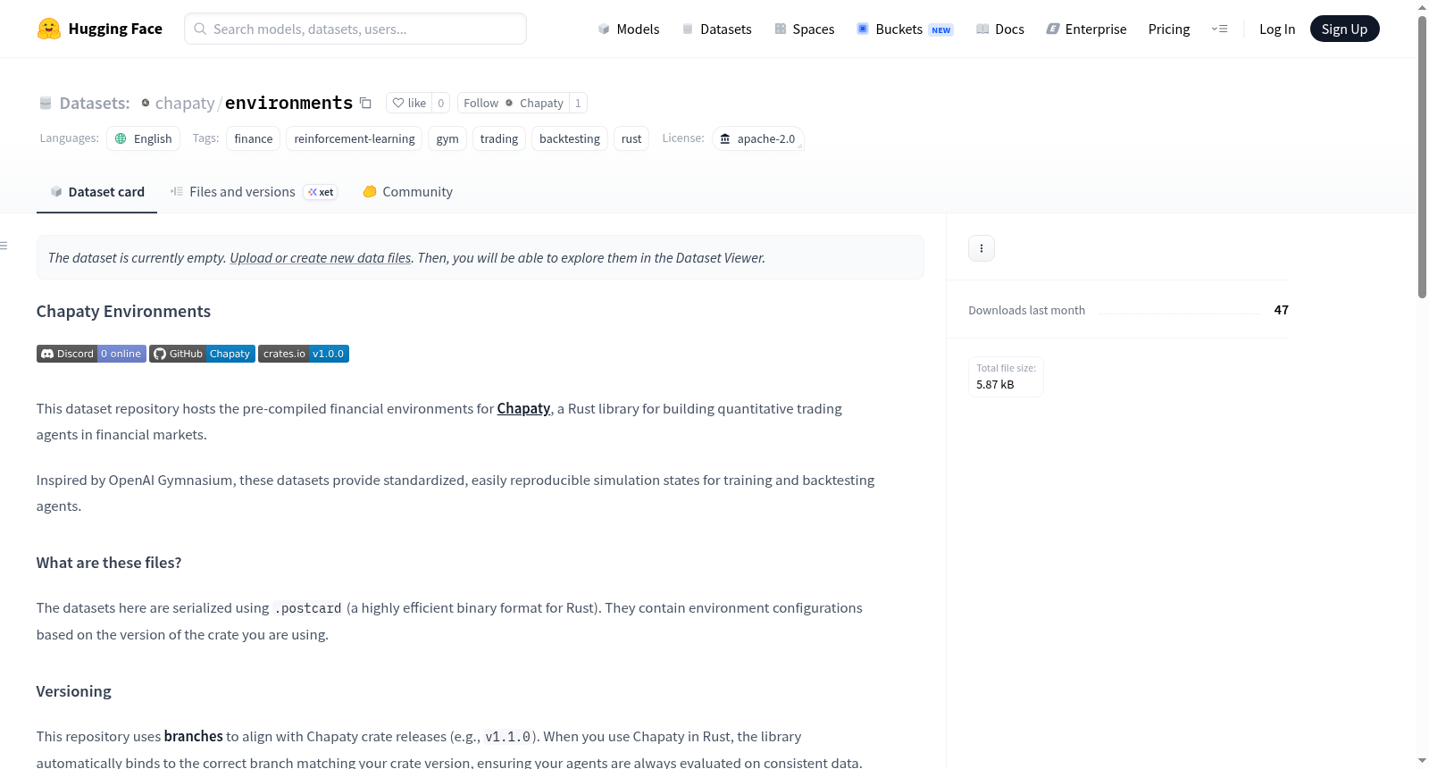Click the Downloads last month label
The image size is (1429, 769).
pyautogui.click(x=1027, y=310)
